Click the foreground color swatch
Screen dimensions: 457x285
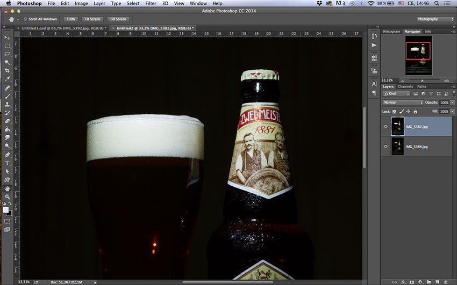point(5,210)
